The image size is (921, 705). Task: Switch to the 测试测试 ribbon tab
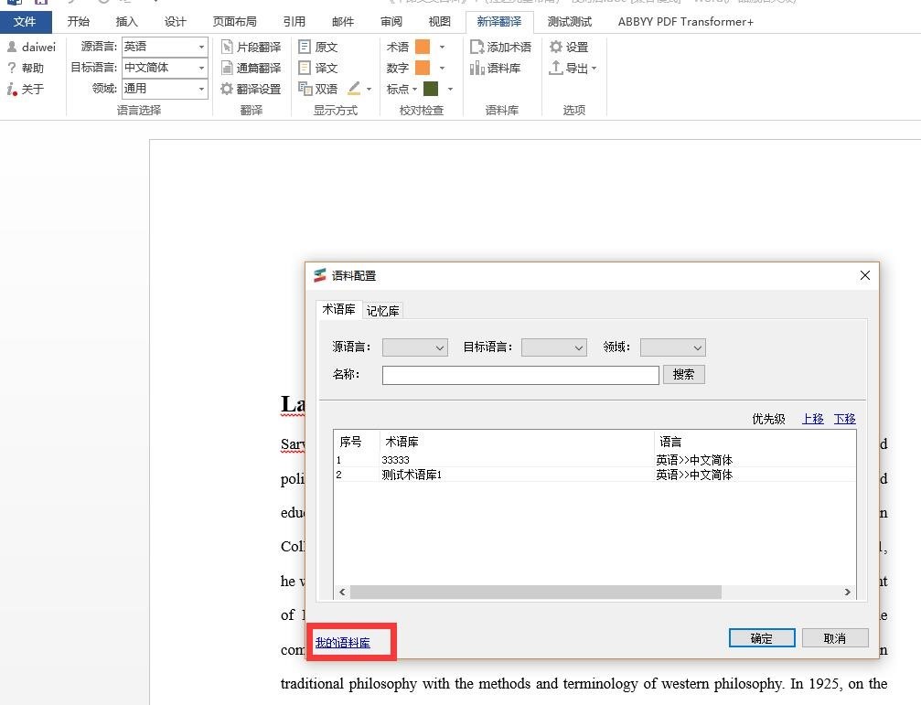click(569, 22)
